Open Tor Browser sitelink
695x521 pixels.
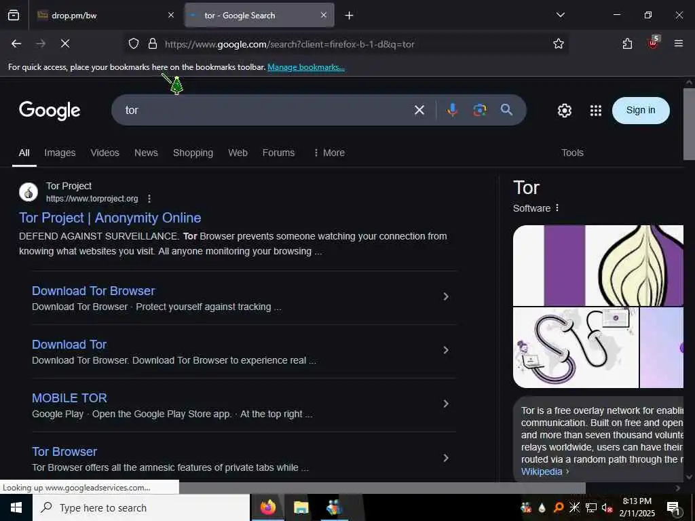pos(64,451)
